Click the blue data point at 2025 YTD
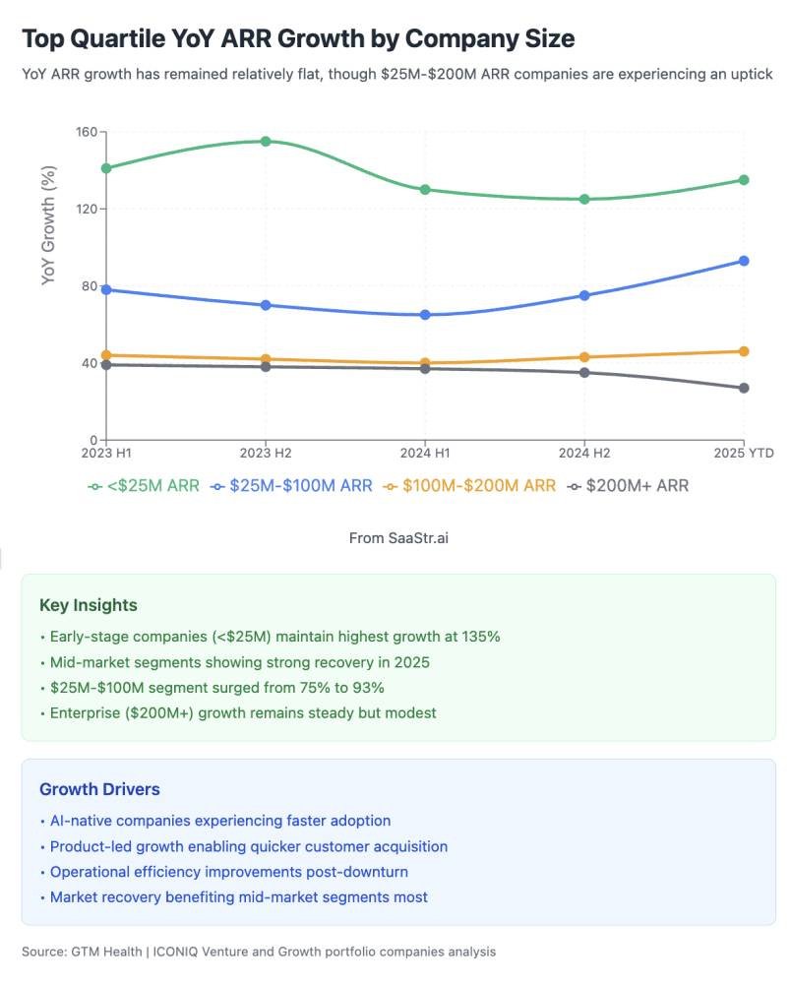 click(744, 261)
